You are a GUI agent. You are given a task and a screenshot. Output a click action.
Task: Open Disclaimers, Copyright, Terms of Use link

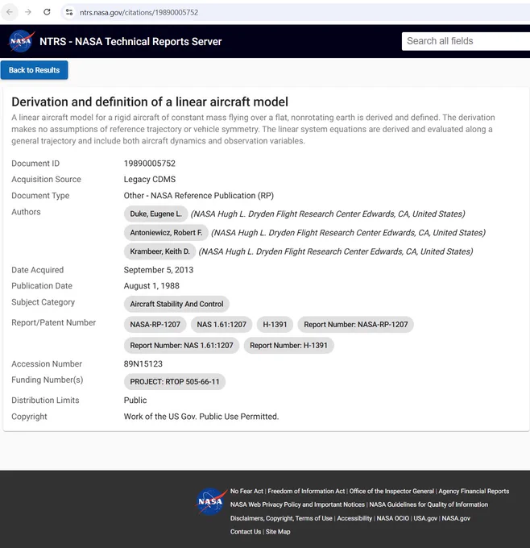coord(281,518)
